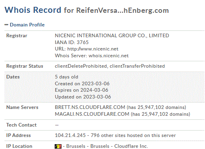This screenshot has height=149, width=205.
Task: Click the Whois Record page title
Action: [x=33, y=10]
